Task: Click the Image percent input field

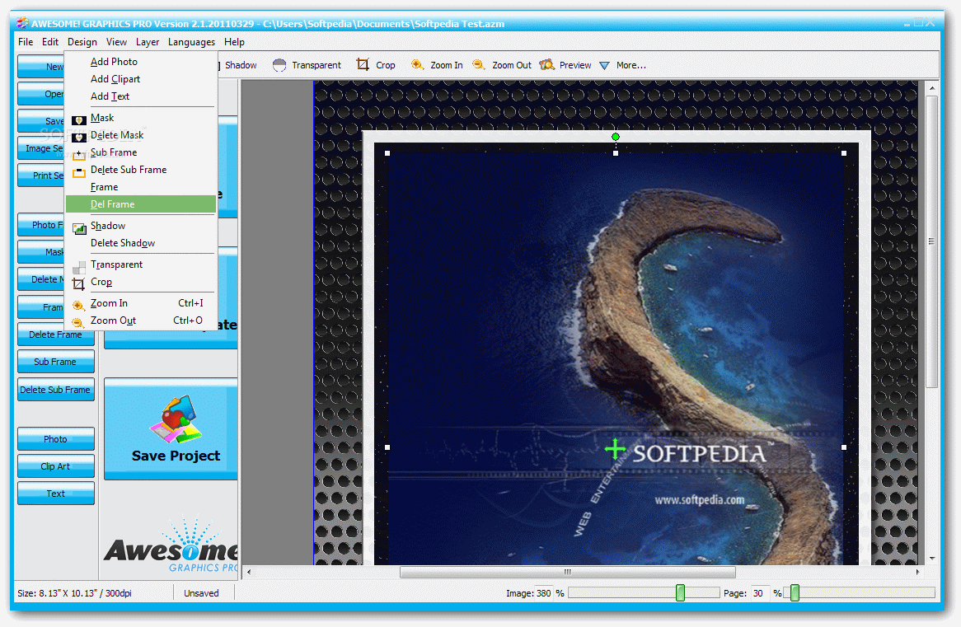Action: point(544,592)
